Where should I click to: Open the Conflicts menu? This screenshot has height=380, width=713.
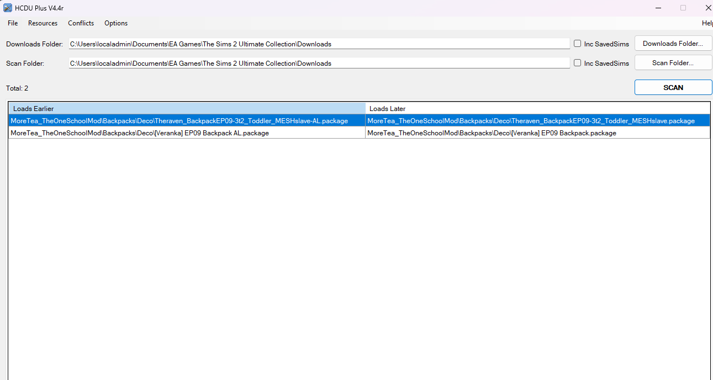[81, 23]
